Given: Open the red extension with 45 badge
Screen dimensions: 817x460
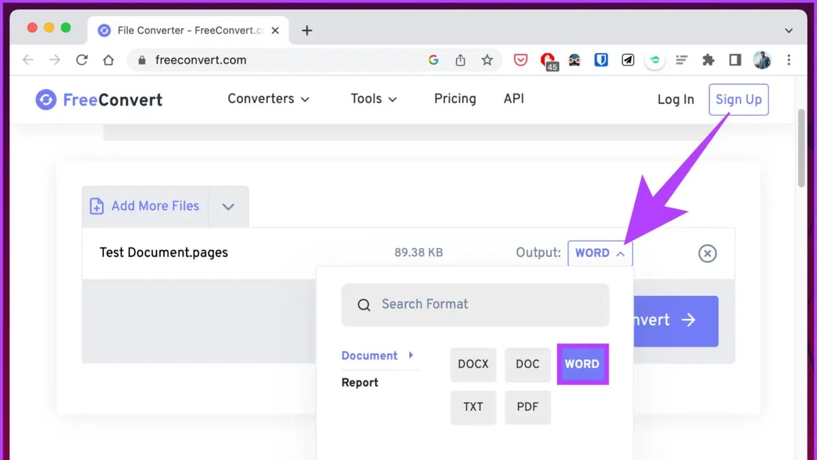Looking at the screenshot, I should (549, 61).
